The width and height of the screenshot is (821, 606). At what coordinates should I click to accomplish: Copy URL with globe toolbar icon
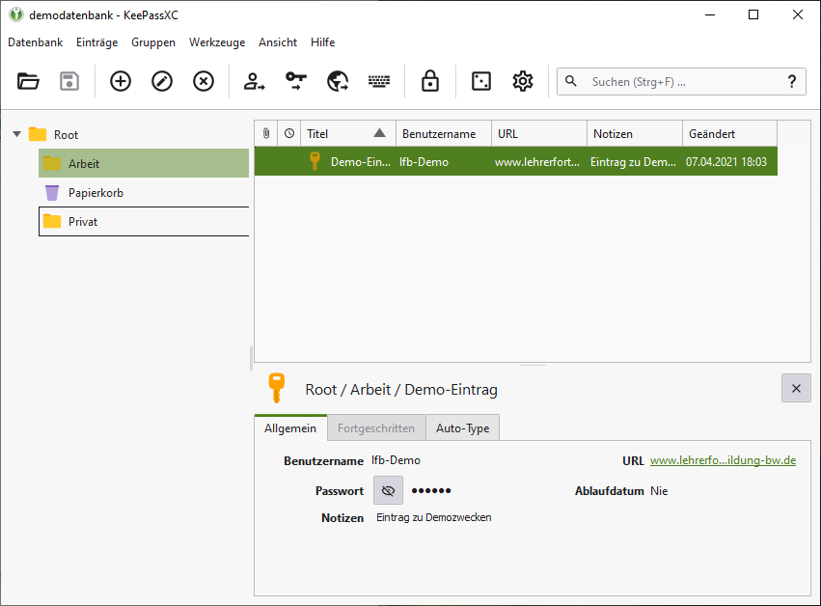pos(338,82)
